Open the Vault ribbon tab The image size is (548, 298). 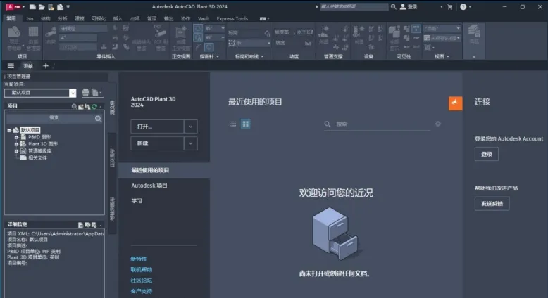[204, 18]
